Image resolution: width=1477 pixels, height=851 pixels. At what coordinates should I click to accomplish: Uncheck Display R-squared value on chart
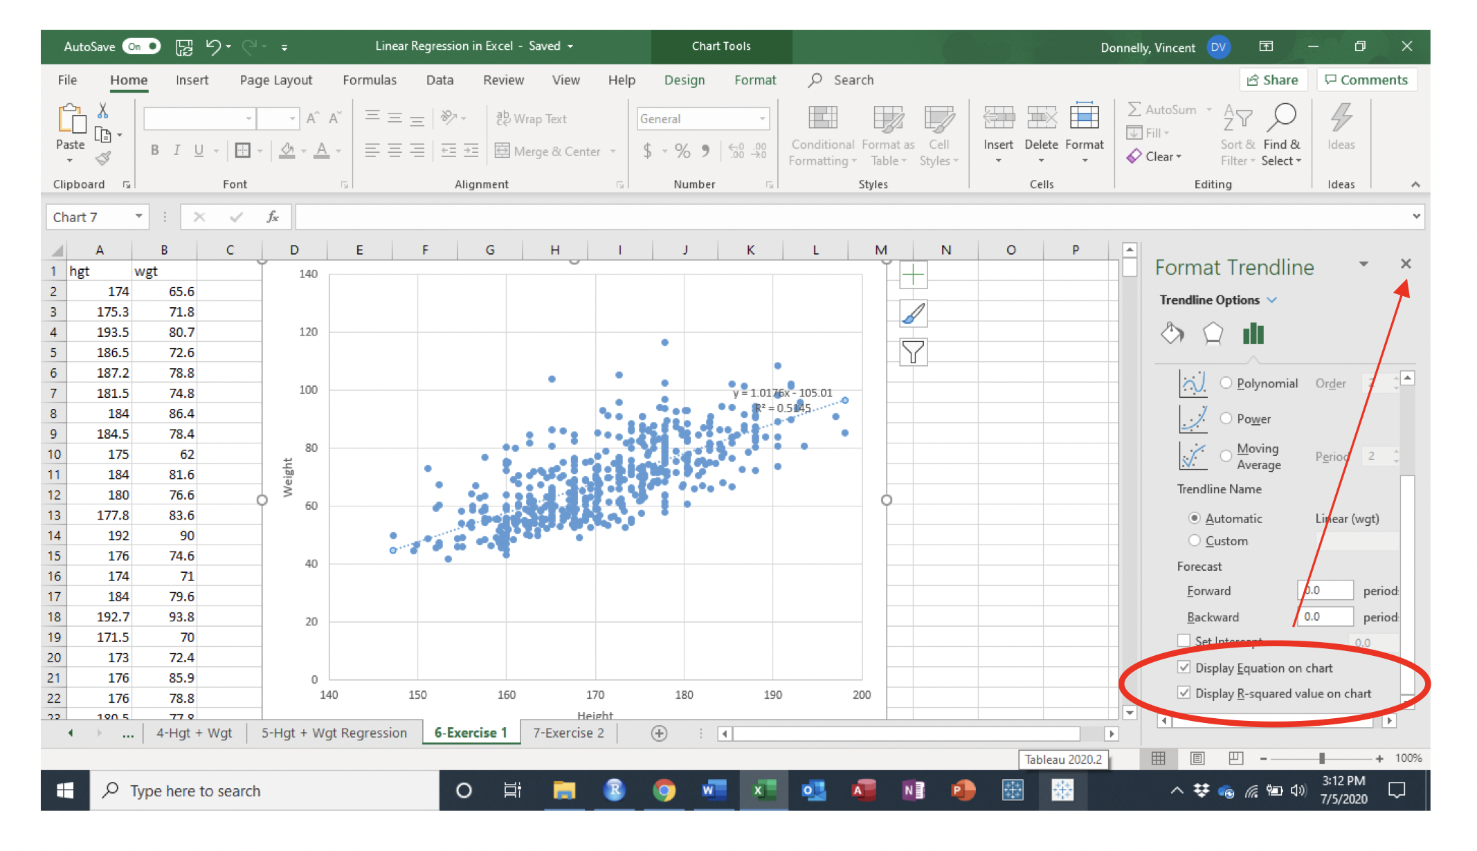click(x=1184, y=693)
